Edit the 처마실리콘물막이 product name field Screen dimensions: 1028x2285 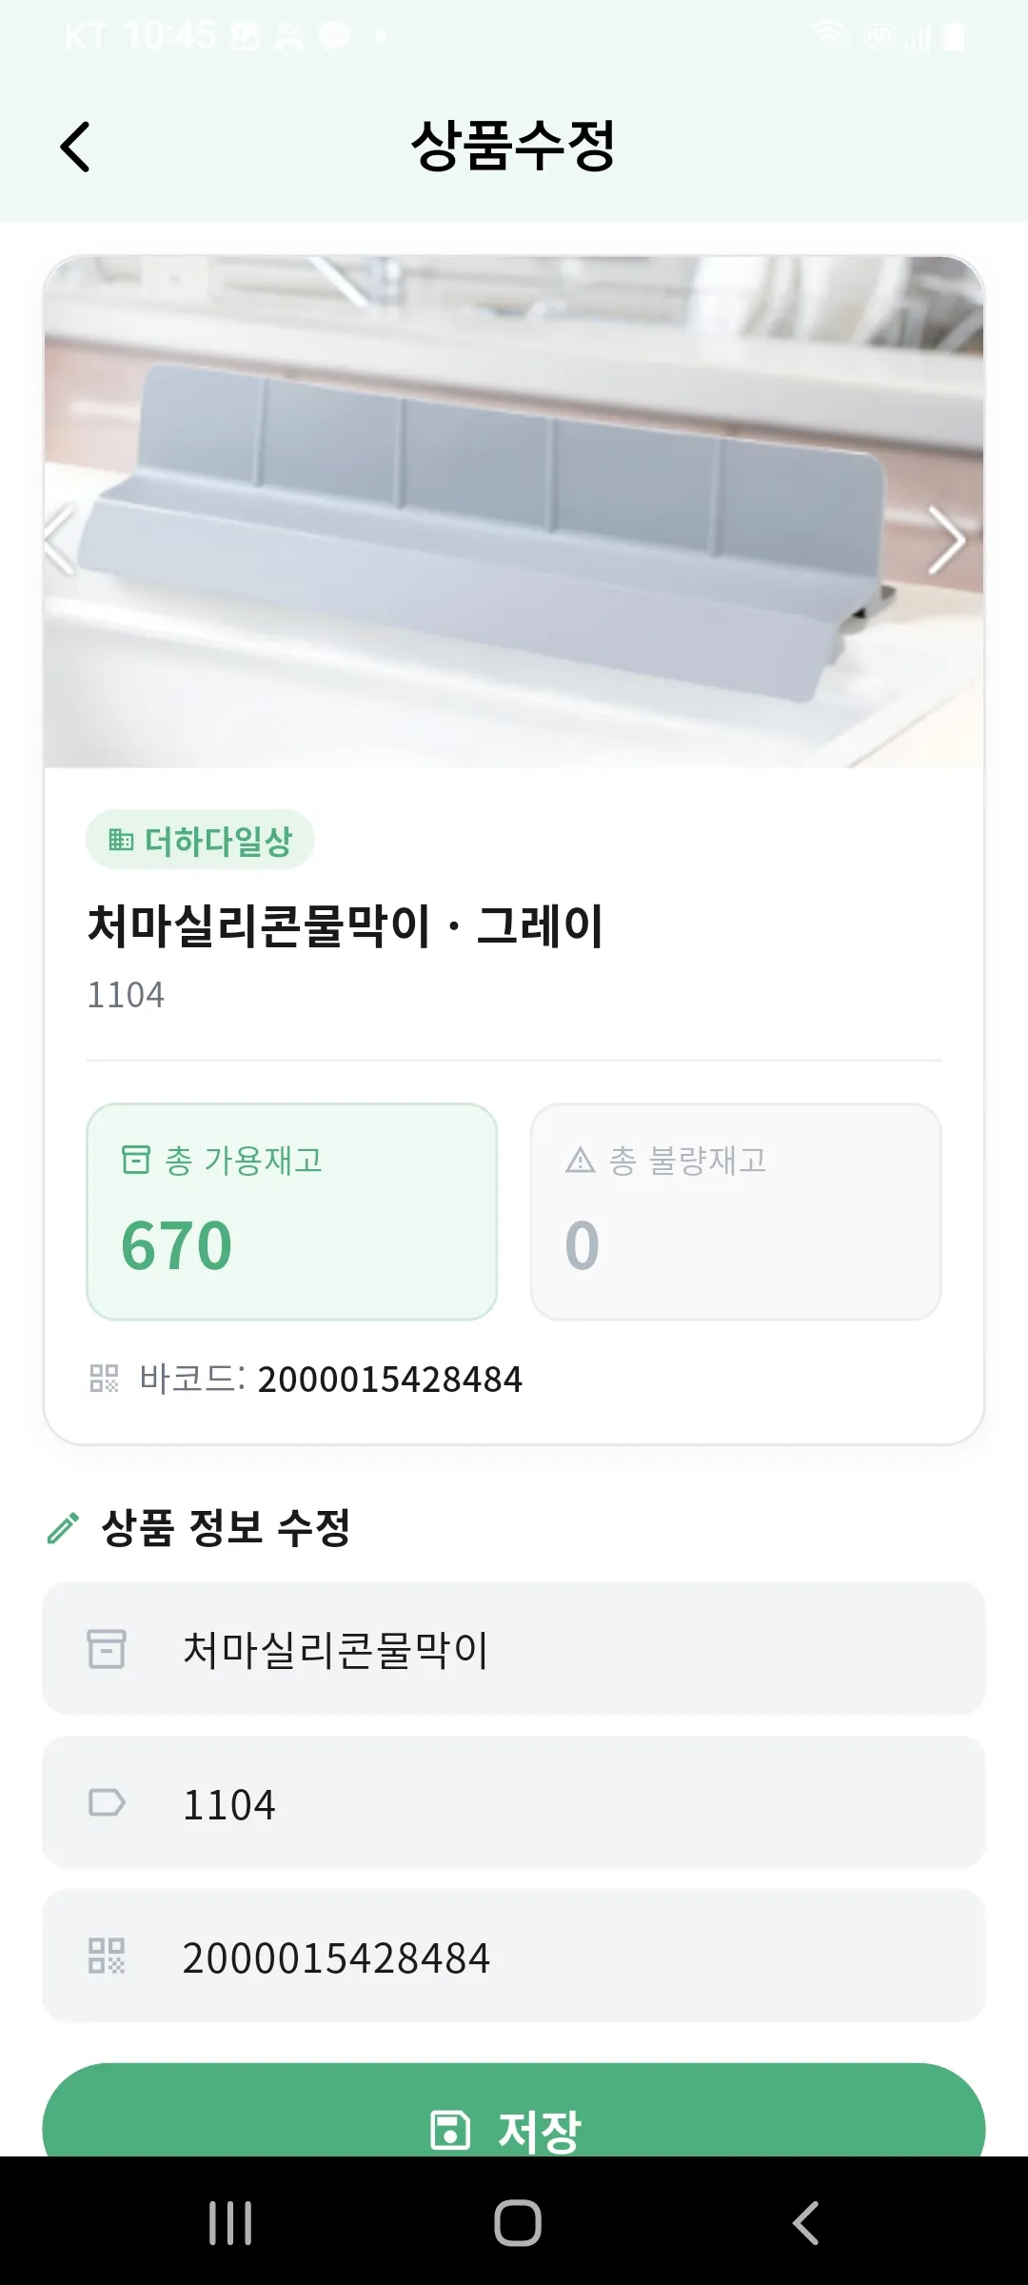click(571, 1649)
